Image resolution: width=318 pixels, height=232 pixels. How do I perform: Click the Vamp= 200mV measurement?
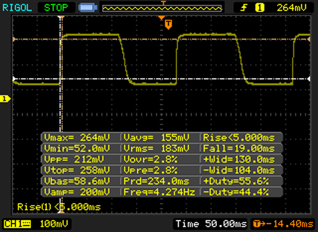pyautogui.click(x=77, y=192)
